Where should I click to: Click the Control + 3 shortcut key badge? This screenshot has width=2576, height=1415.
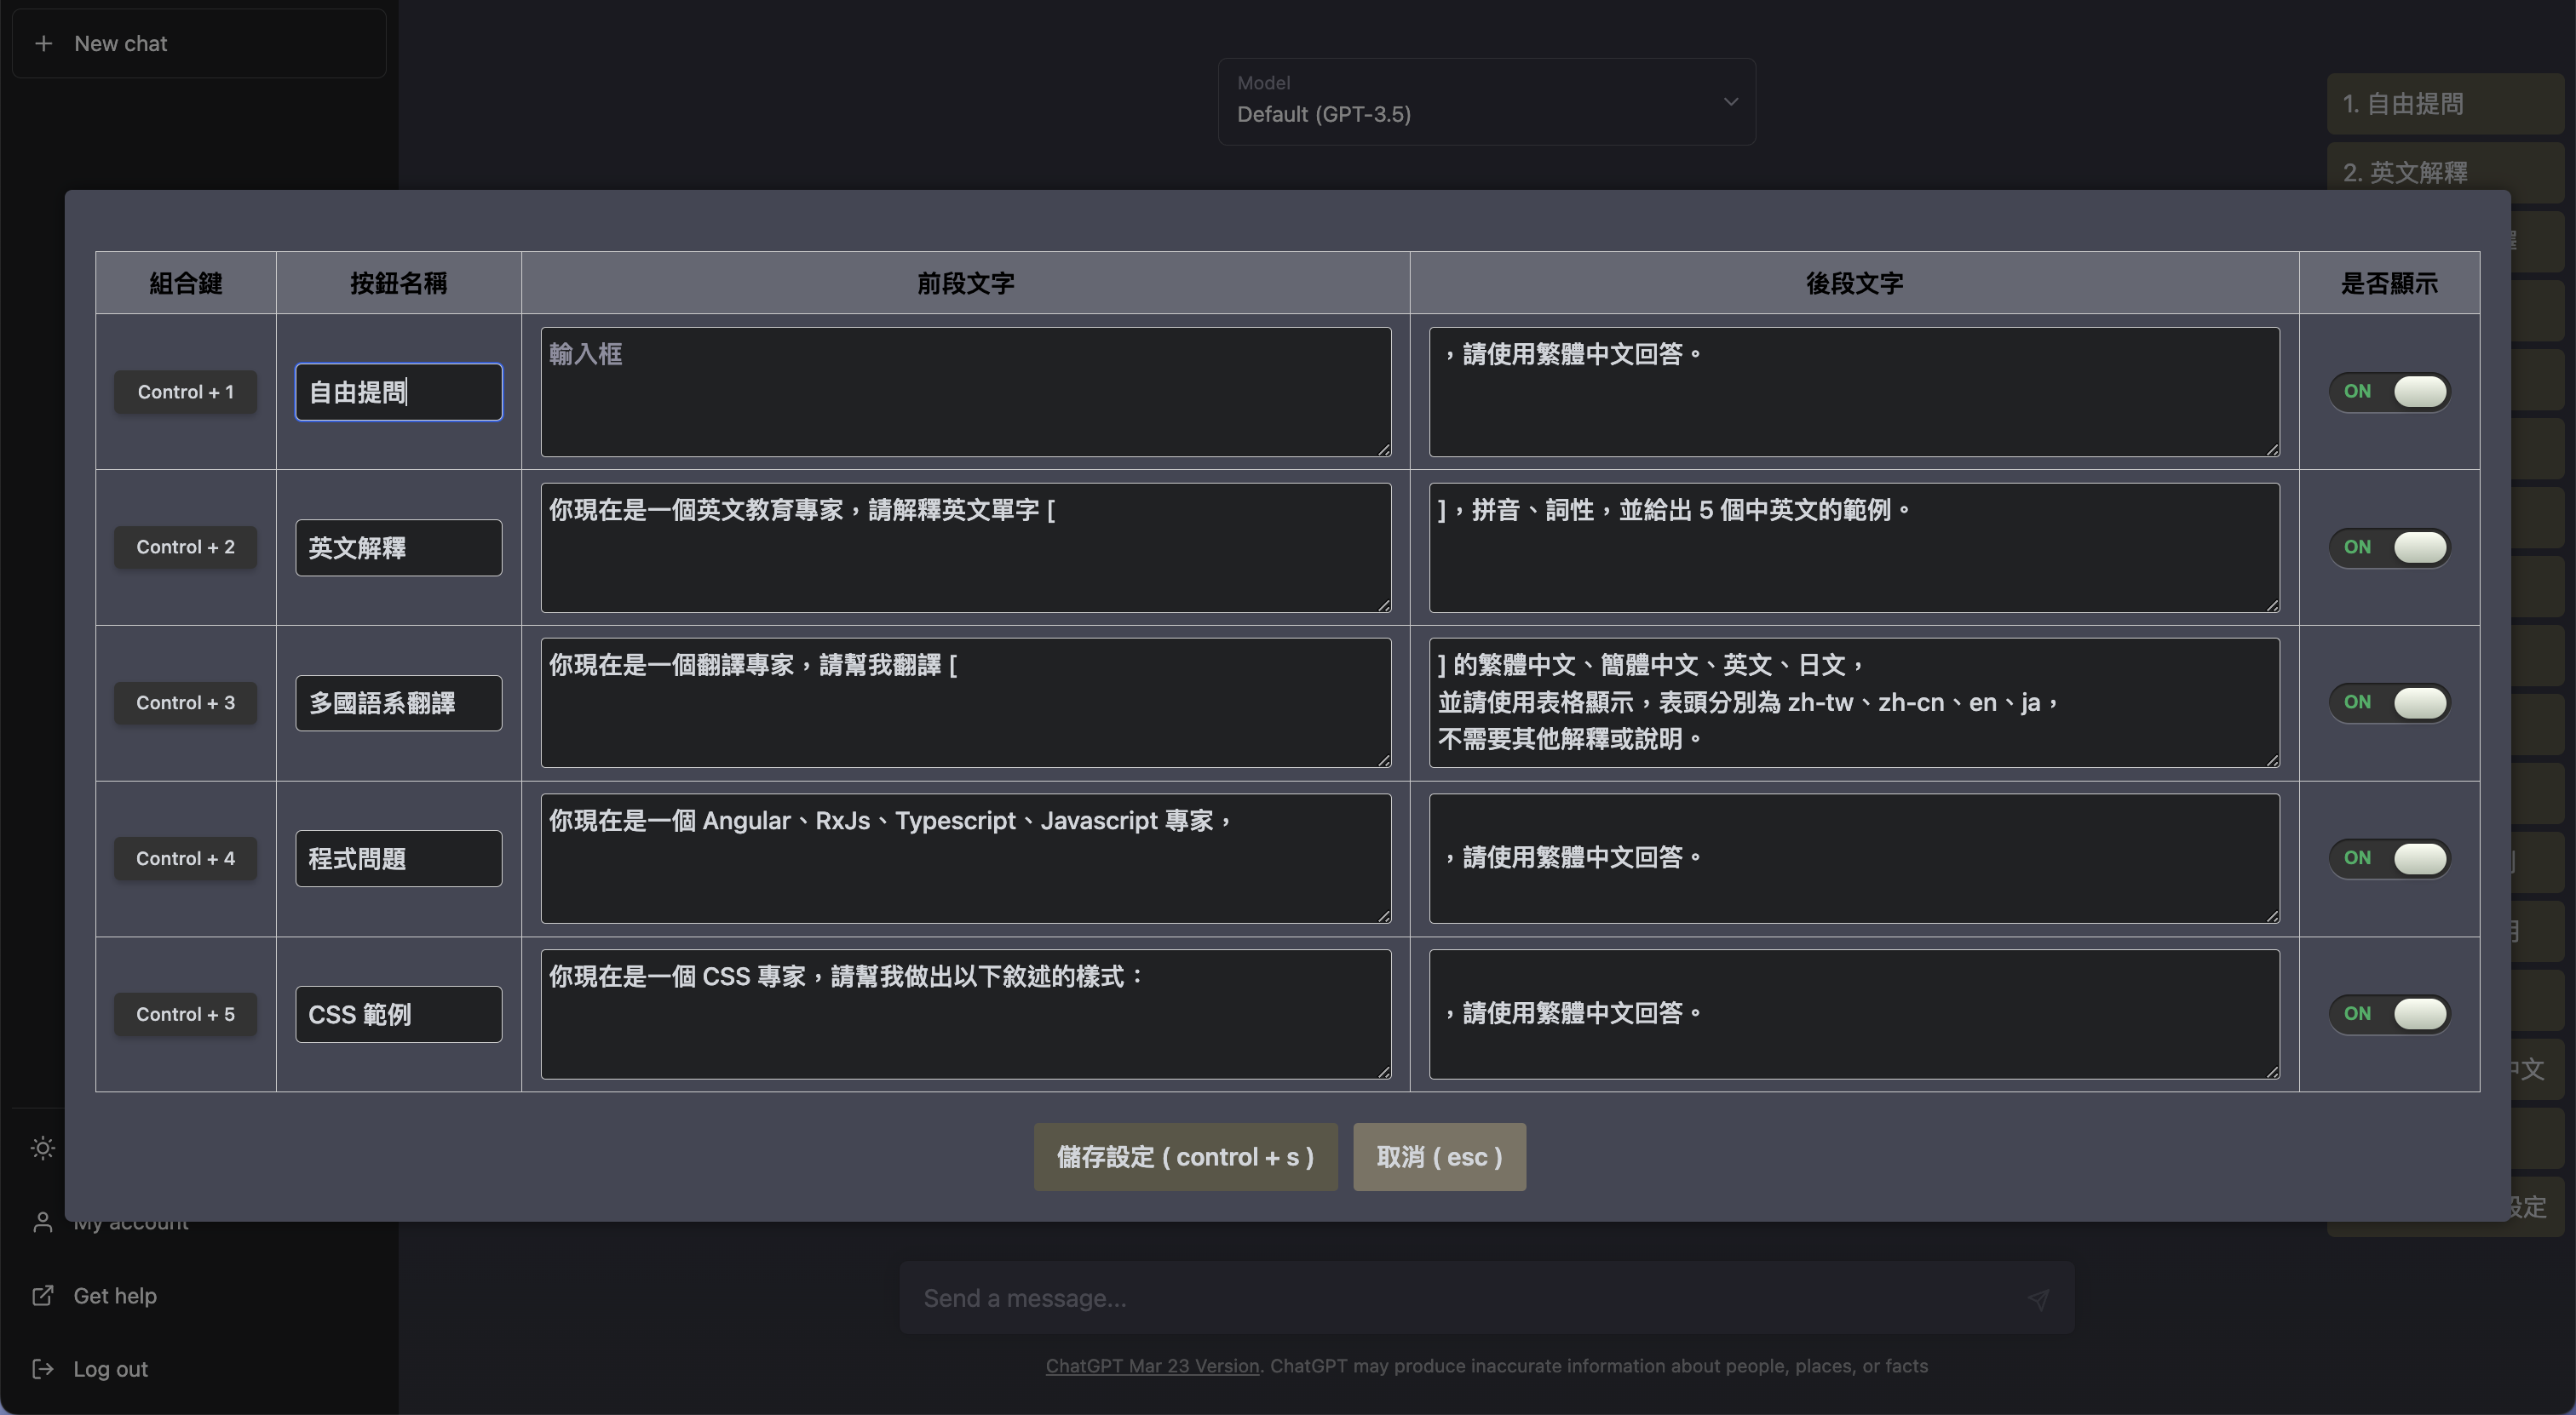click(x=185, y=702)
